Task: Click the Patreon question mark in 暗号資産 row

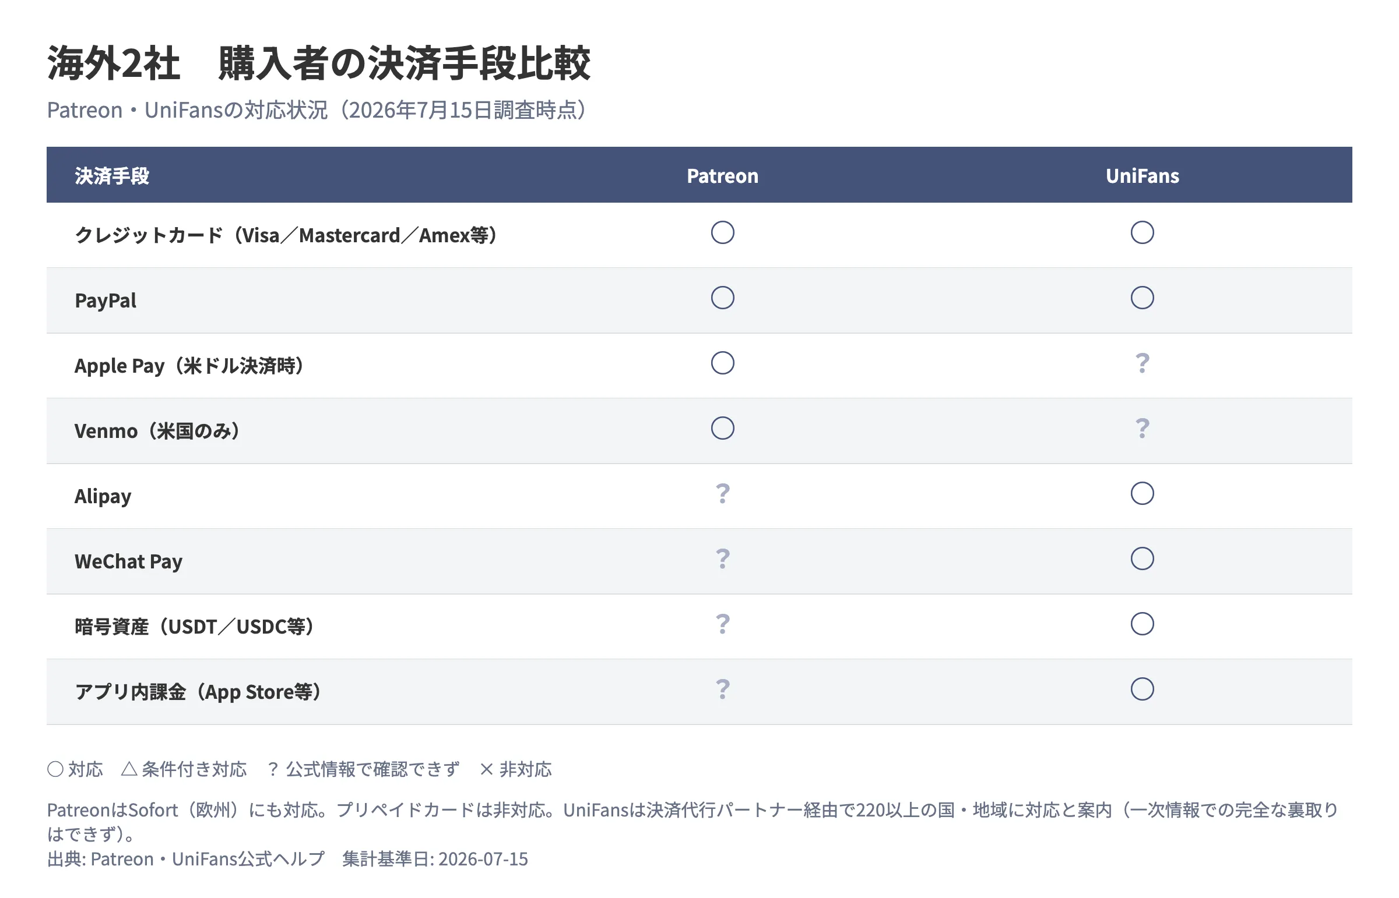Action: [723, 625]
